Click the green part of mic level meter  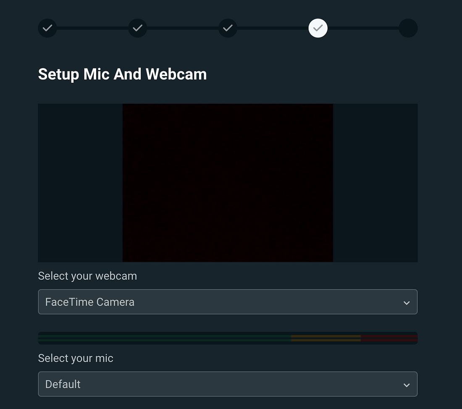[x=164, y=338]
